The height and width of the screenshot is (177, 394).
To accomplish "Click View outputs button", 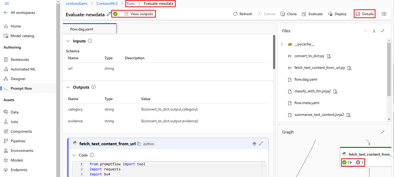I will pyautogui.click(x=139, y=14).
